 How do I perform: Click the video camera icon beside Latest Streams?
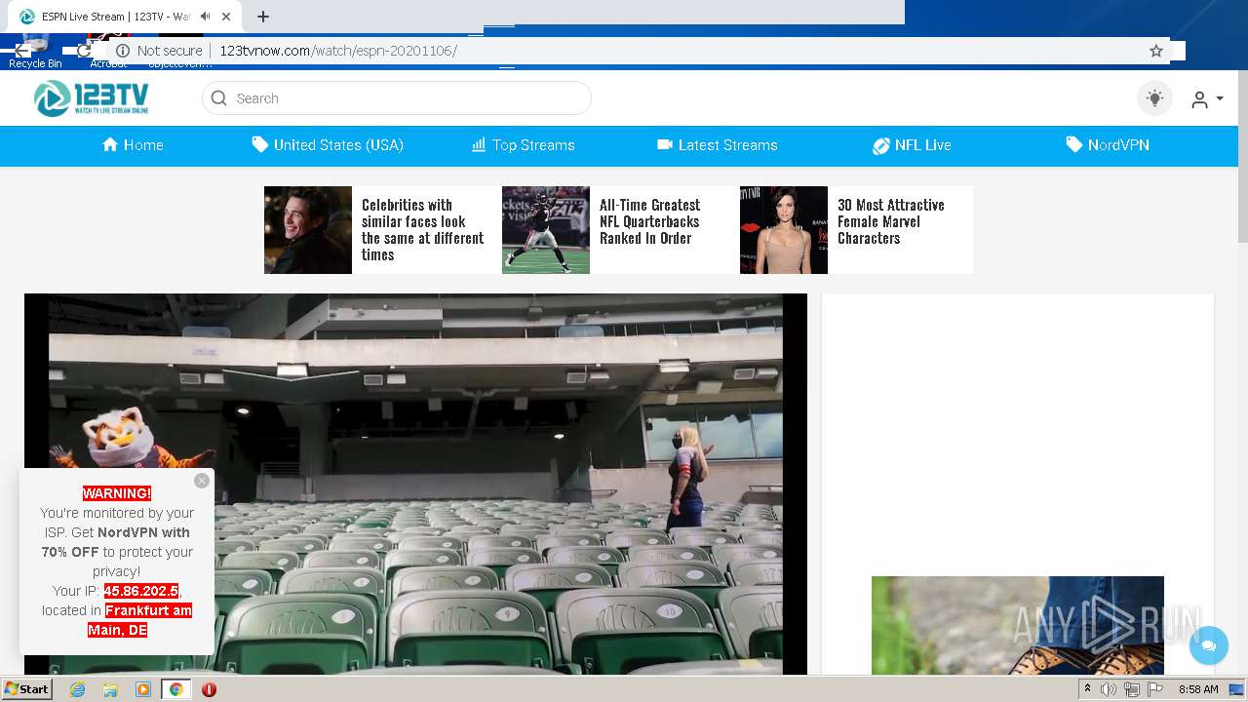[665, 144]
